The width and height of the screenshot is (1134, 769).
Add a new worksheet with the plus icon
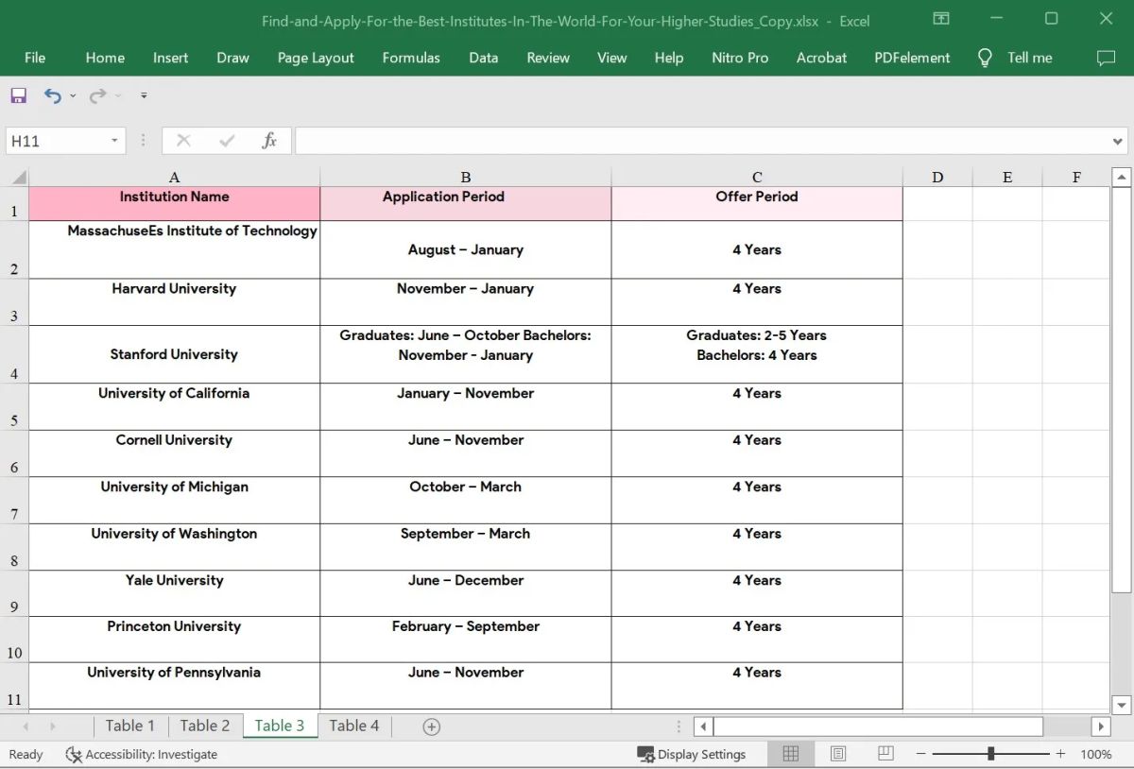431,726
